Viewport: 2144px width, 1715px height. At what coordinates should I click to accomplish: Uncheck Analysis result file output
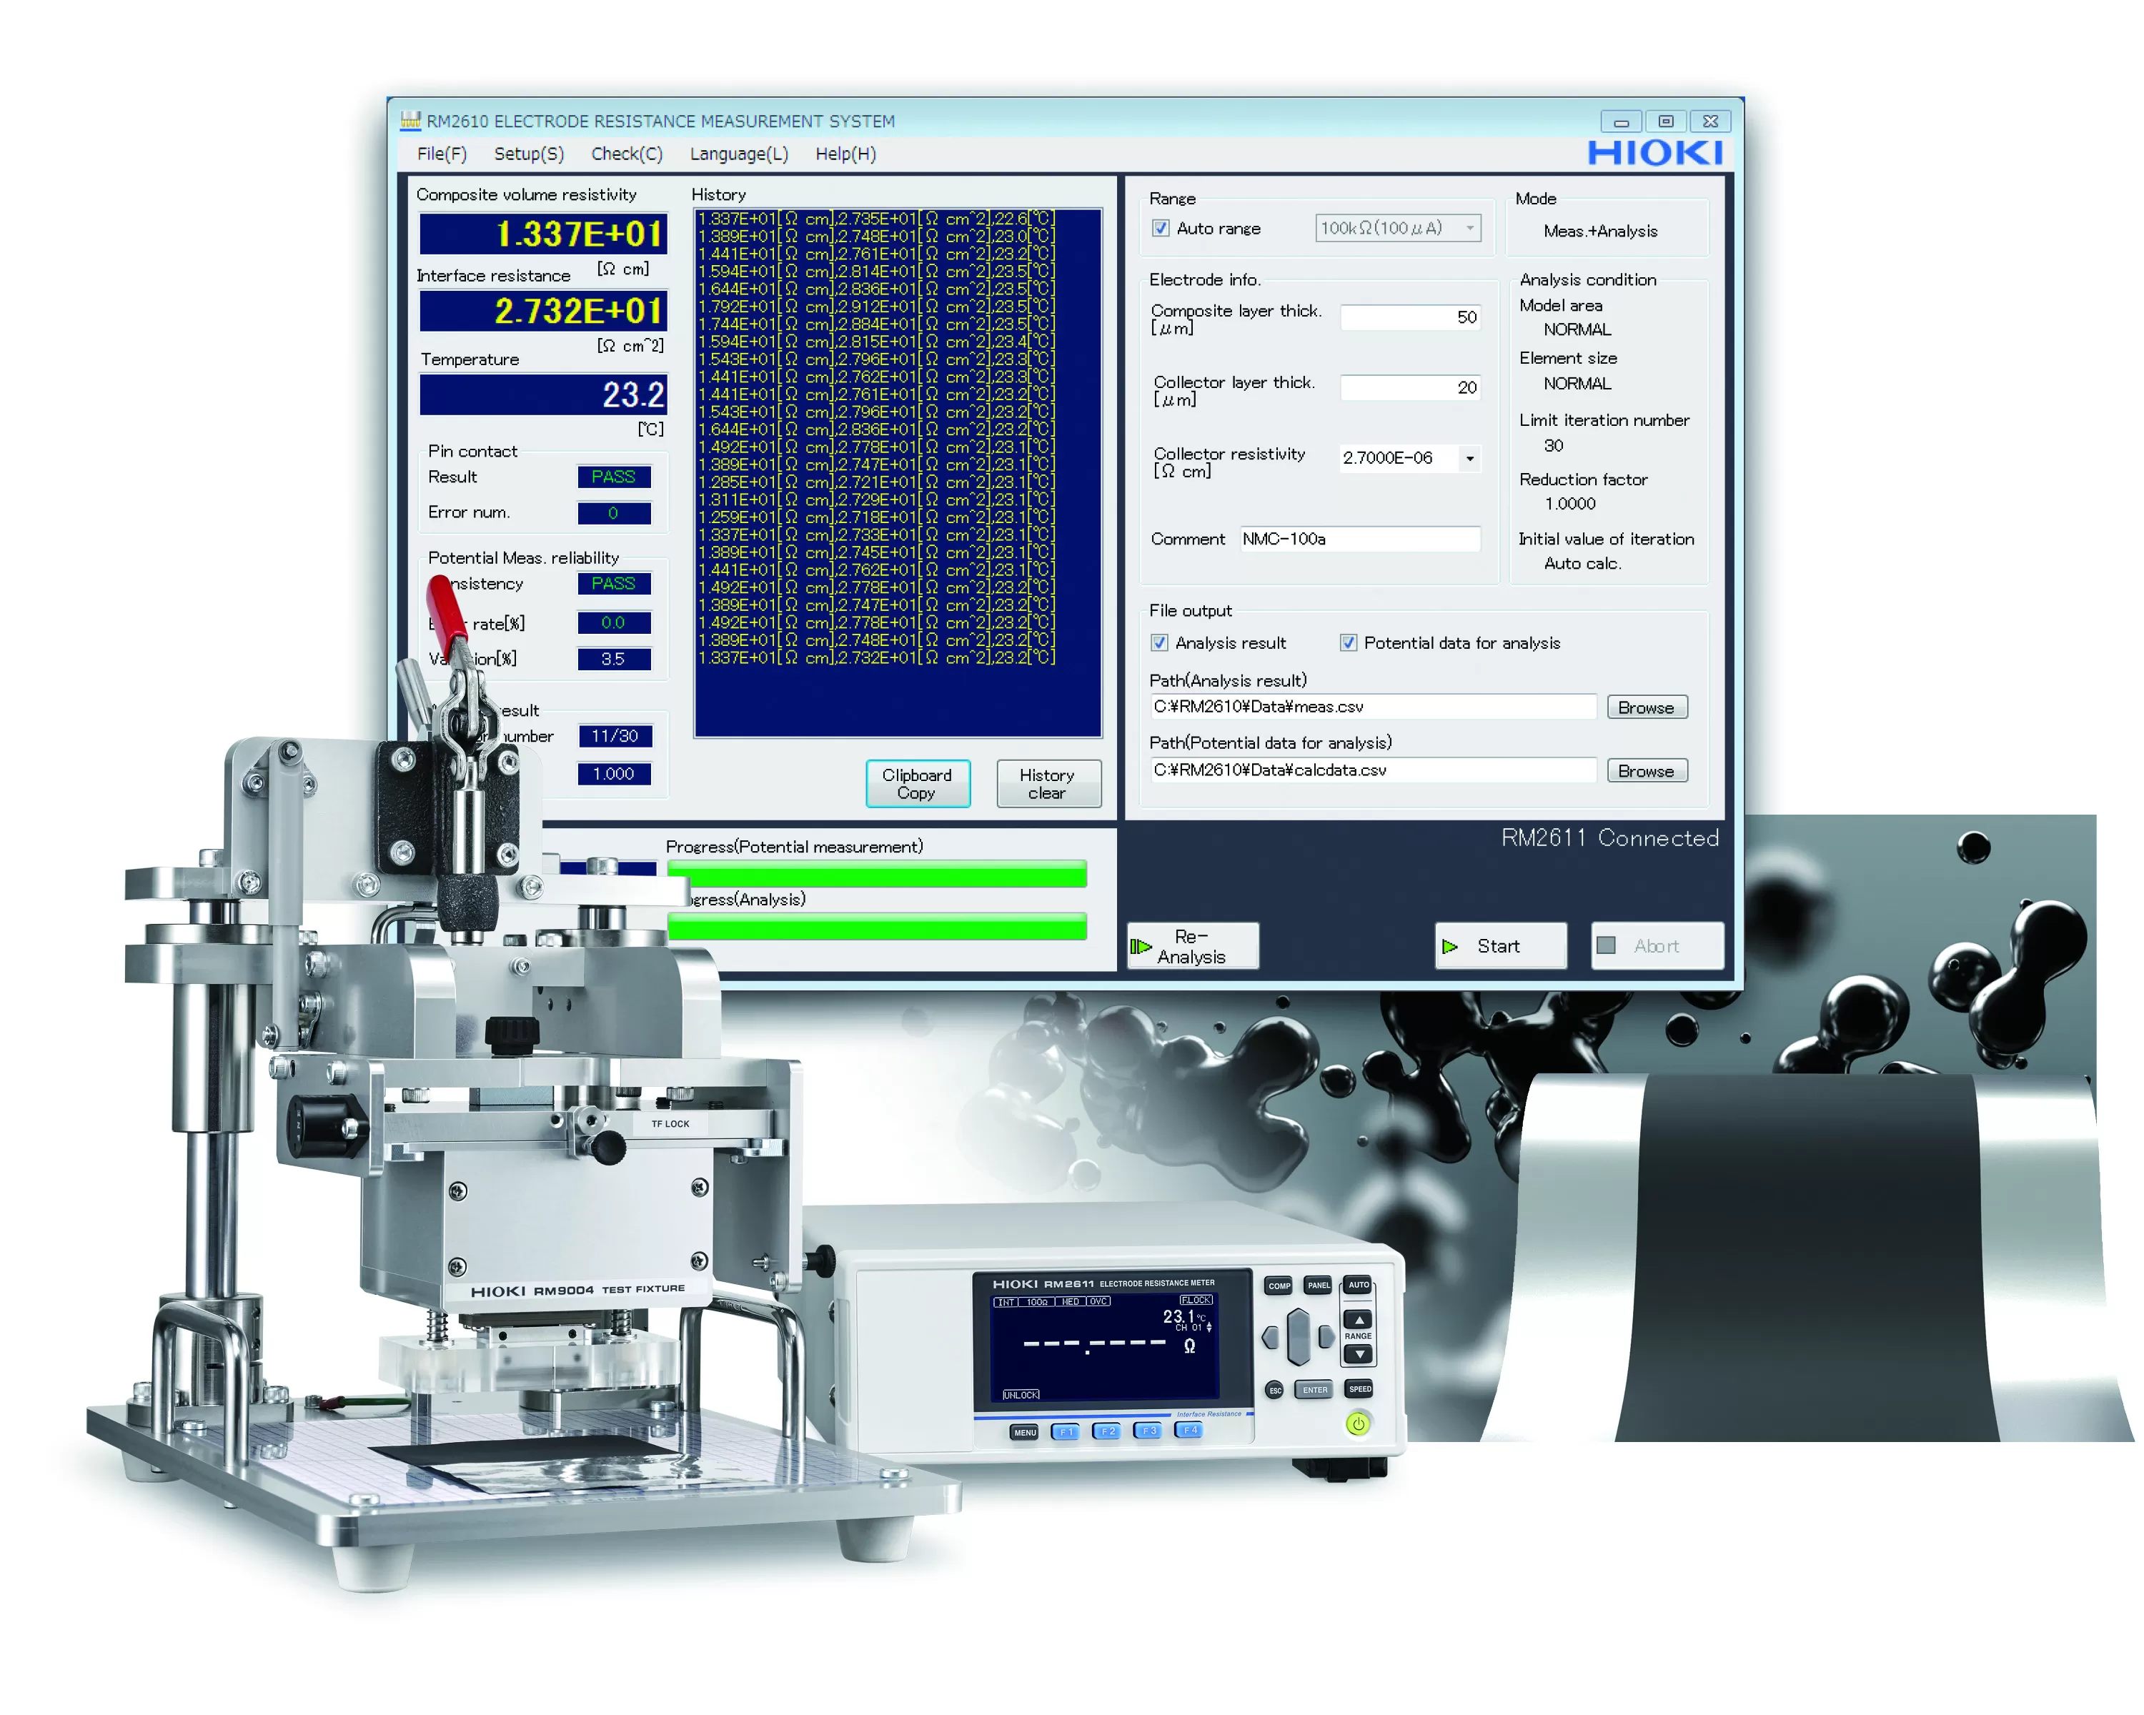click(x=1158, y=642)
